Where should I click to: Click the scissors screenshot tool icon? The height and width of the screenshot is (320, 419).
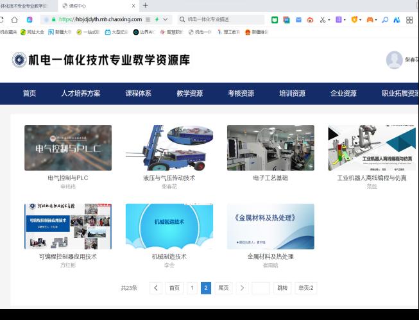pos(323,20)
